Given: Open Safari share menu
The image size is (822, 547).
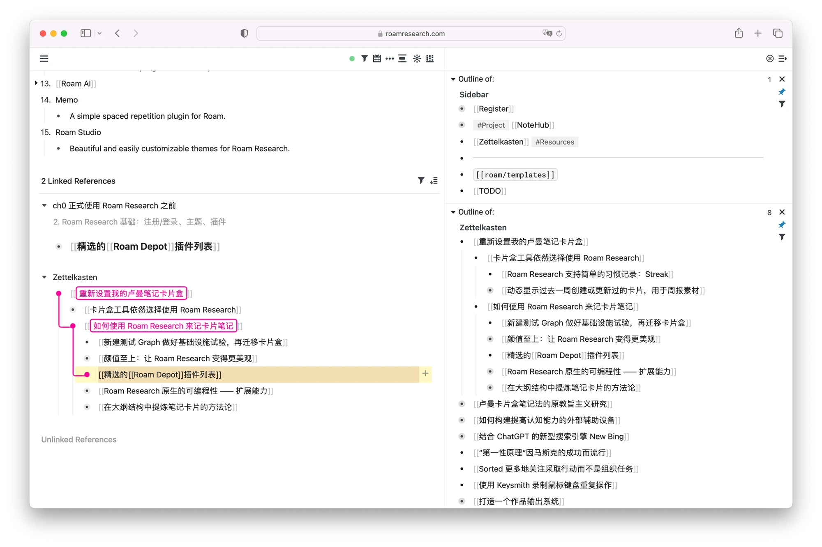Looking at the screenshot, I should point(739,33).
